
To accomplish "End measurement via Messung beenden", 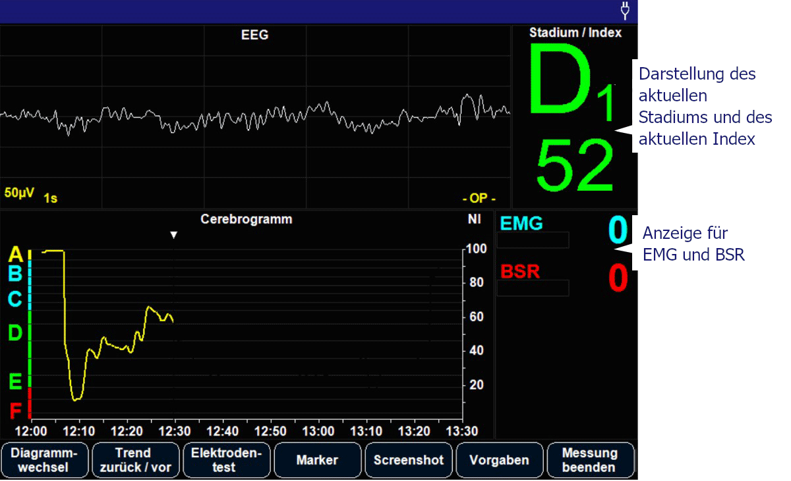I will [590, 460].
